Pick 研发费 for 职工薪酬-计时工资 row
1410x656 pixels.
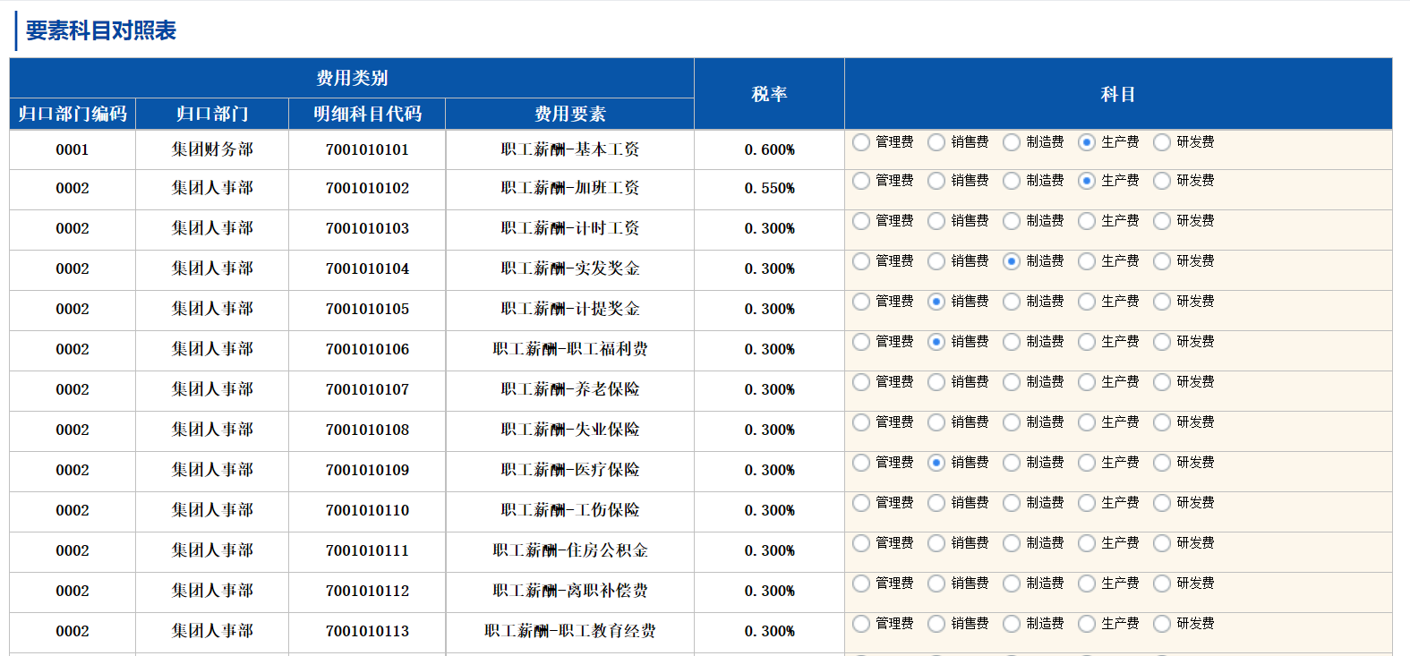click(1162, 221)
